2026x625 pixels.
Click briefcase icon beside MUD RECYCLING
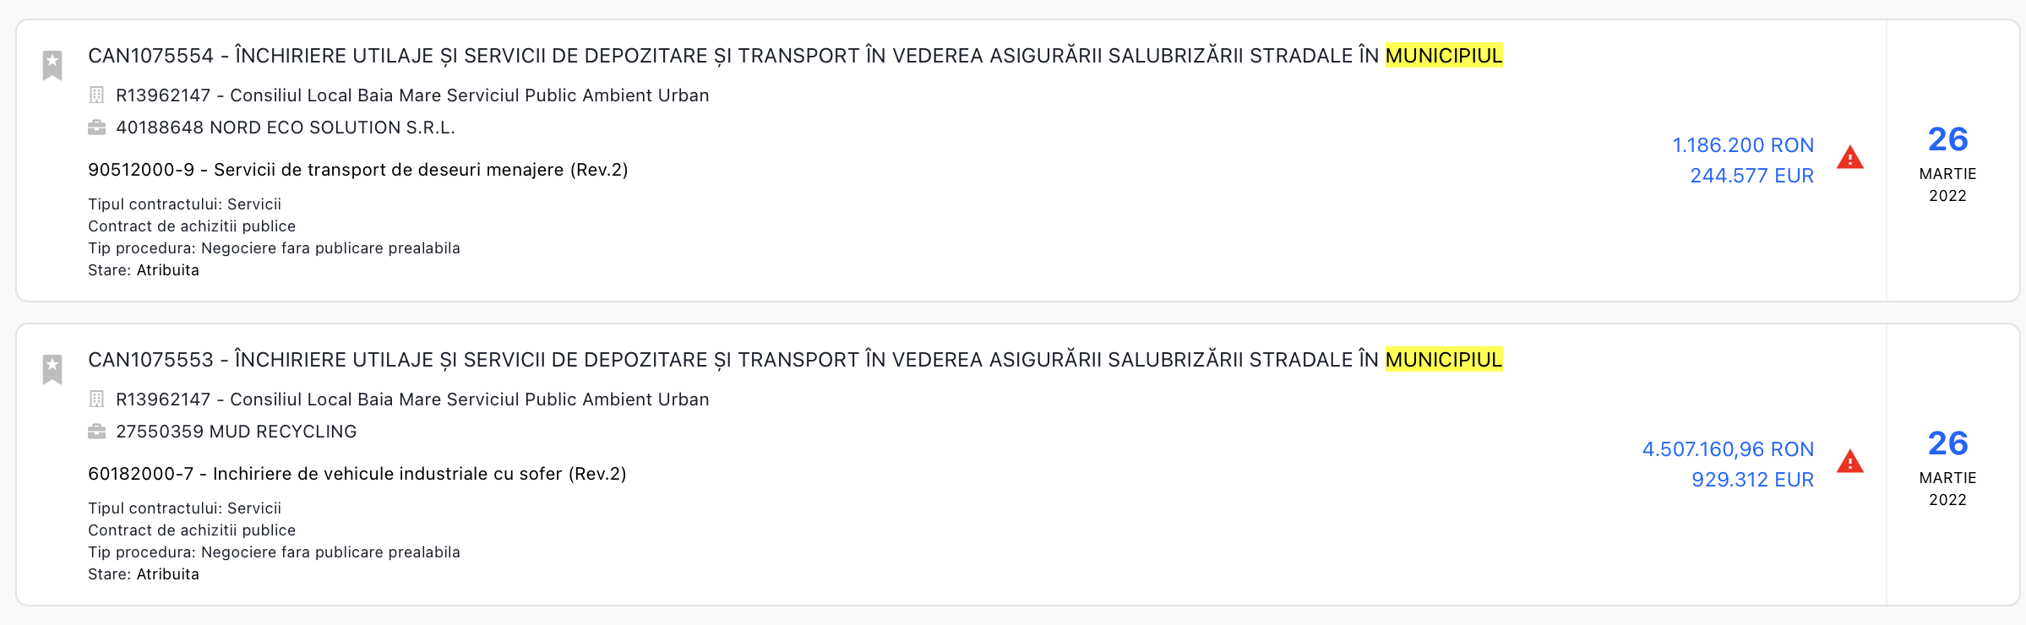point(97,432)
